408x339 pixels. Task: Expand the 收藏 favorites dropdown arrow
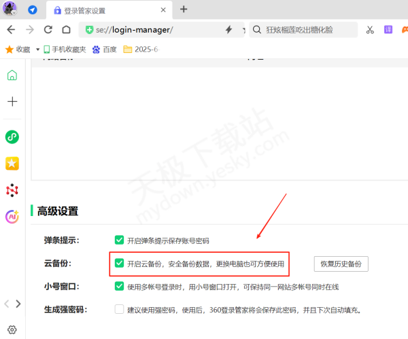tap(37, 50)
